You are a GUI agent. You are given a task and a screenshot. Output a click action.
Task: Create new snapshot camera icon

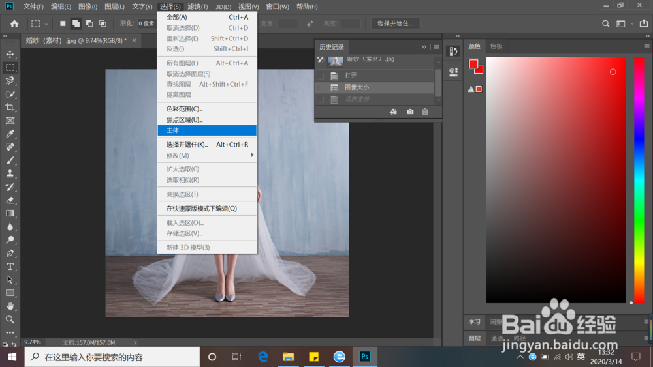pyautogui.click(x=410, y=112)
